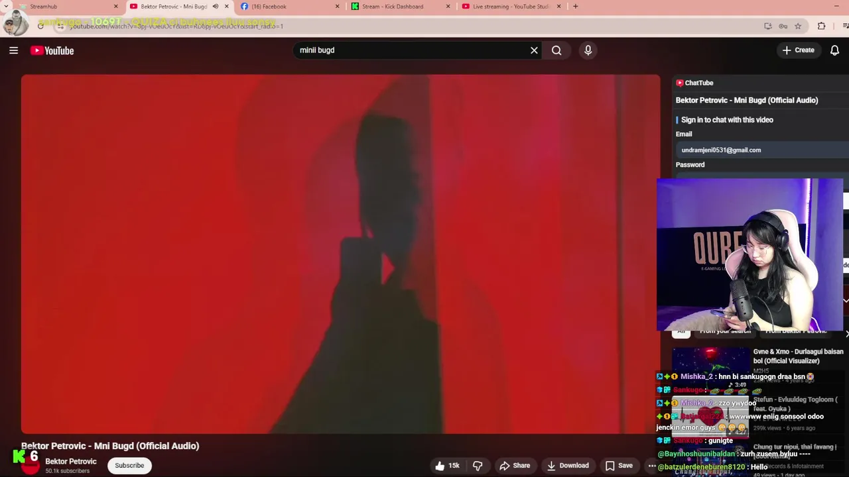The height and width of the screenshot is (477, 849).
Task: Click the magnifier search button
Action: pos(556,50)
